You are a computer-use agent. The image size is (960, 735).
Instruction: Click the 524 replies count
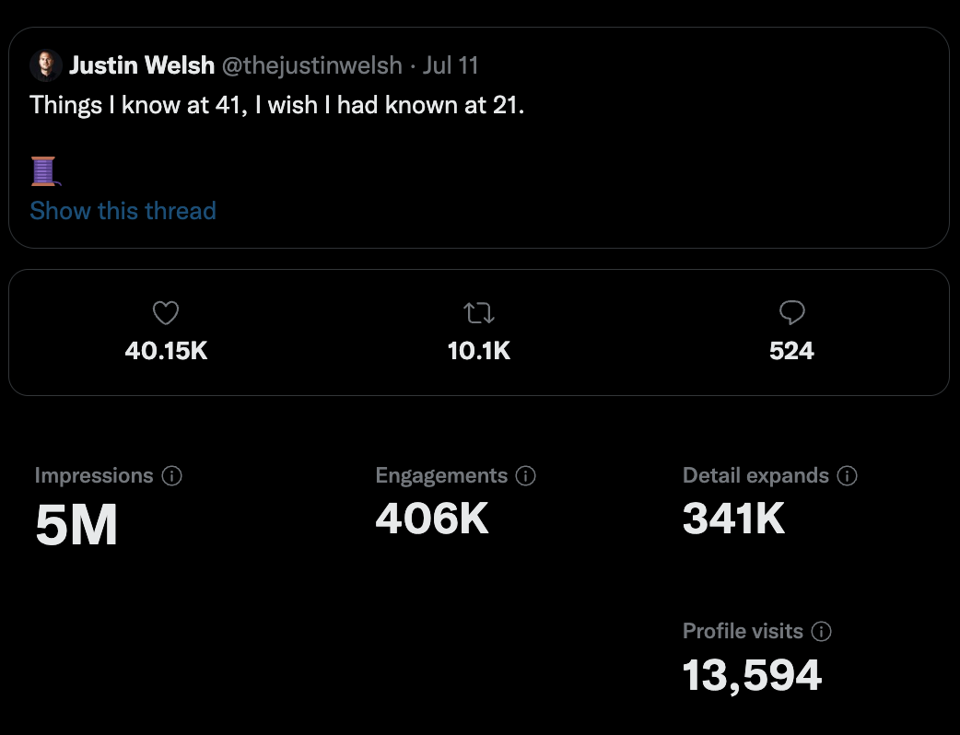pos(791,351)
